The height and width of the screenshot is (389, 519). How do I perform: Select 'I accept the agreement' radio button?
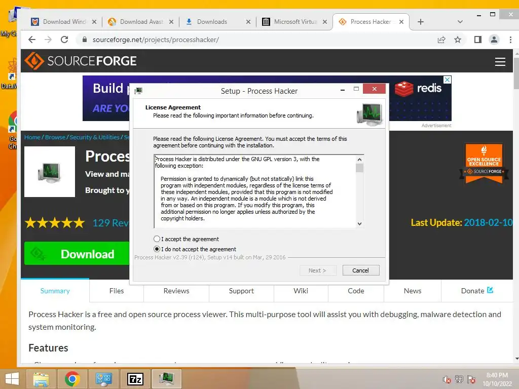(157, 239)
